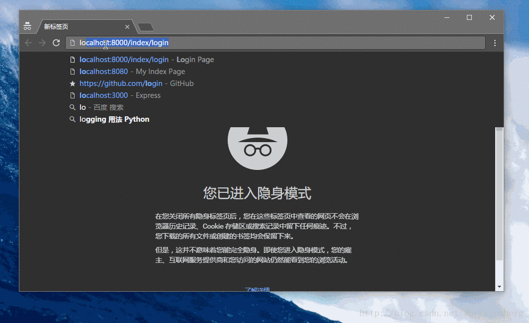Click the heading 您已进入隐身模式
The width and height of the screenshot is (529, 323).
[x=257, y=193]
